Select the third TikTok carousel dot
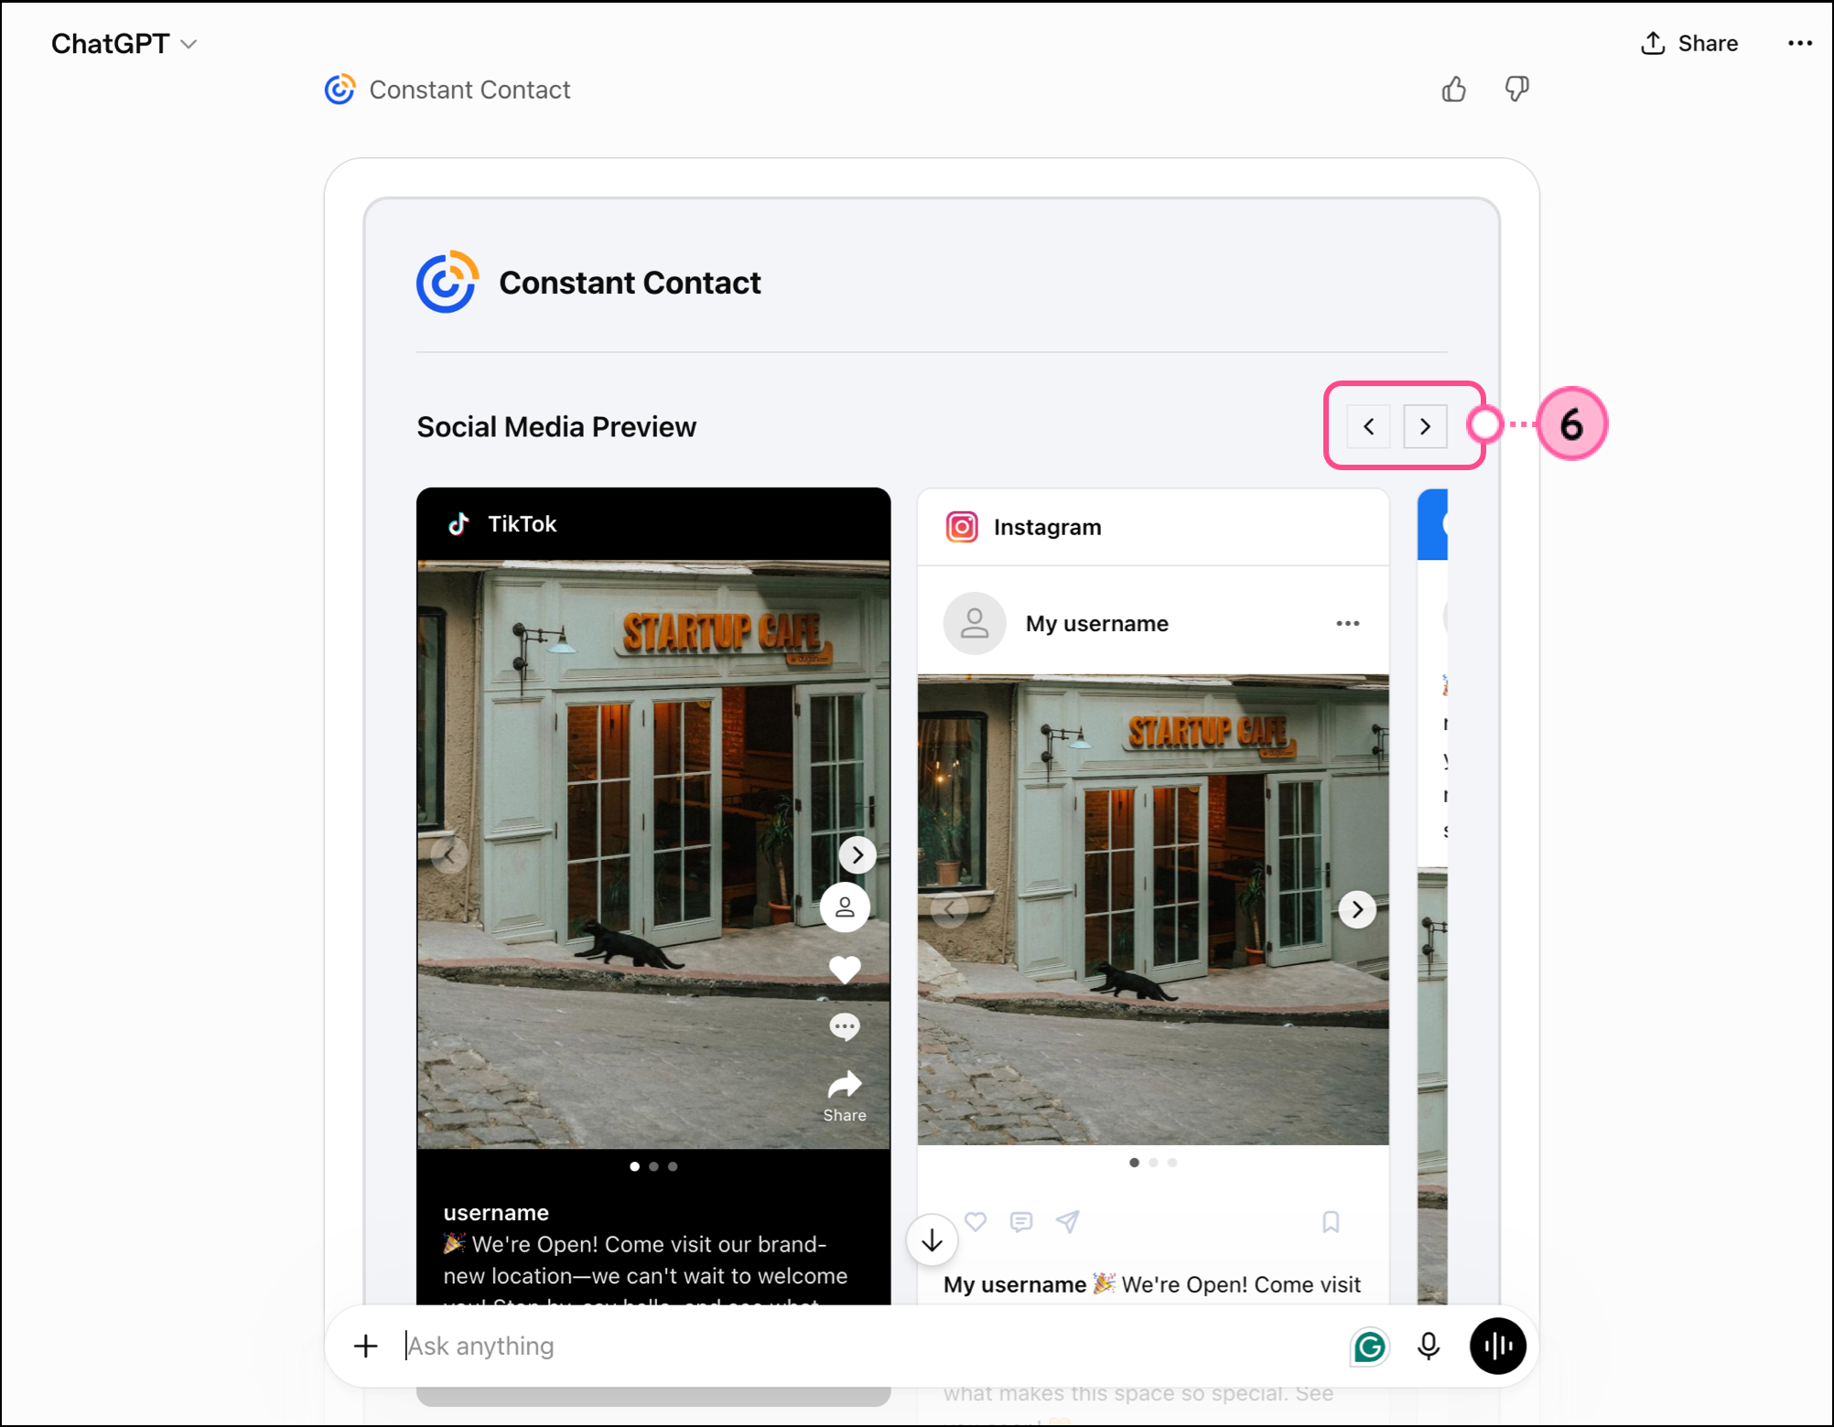 coord(673,1166)
